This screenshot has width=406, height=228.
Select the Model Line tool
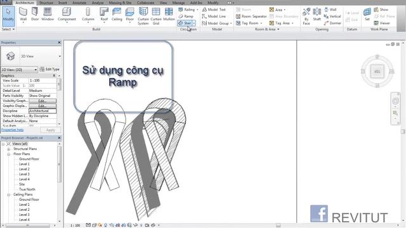214,16
